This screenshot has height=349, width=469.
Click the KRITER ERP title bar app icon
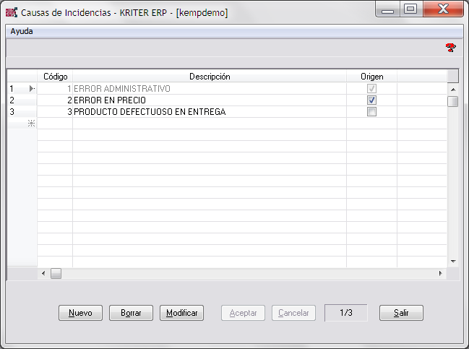coord(11,12)
